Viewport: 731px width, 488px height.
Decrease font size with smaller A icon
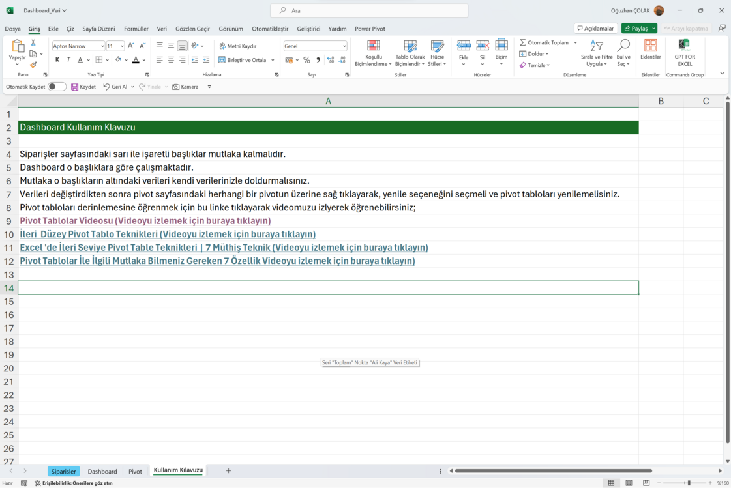tap(143, 46)
